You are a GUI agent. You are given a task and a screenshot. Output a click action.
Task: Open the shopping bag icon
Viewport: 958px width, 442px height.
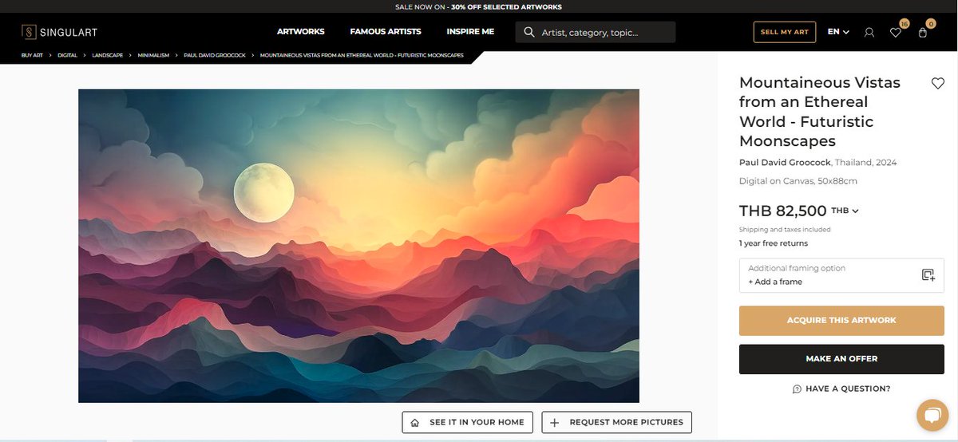tap(923, 33)
